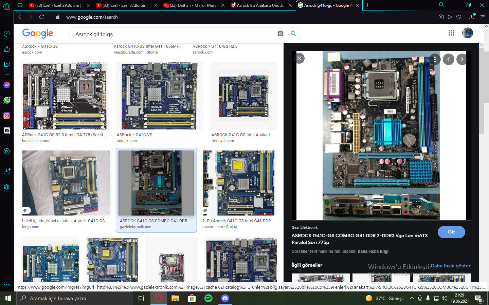This screenshot has height=305, width=489.
Task: Show the next image in preview
Action: coord(462,59)
